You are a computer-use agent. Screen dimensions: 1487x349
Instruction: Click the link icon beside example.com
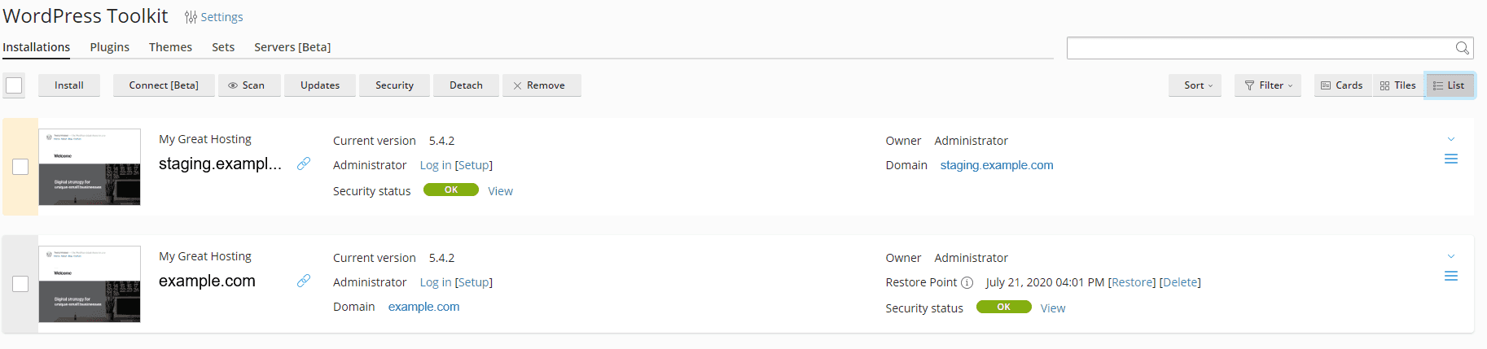[x=304, y=281]
